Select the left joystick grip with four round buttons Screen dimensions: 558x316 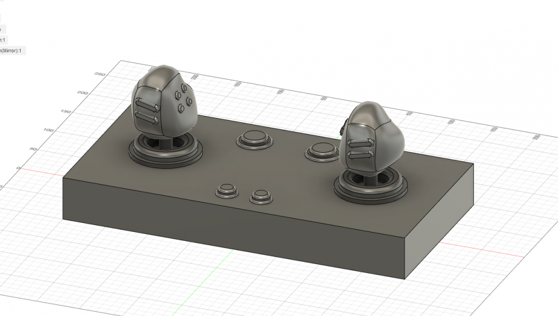[x=165, y=101]
